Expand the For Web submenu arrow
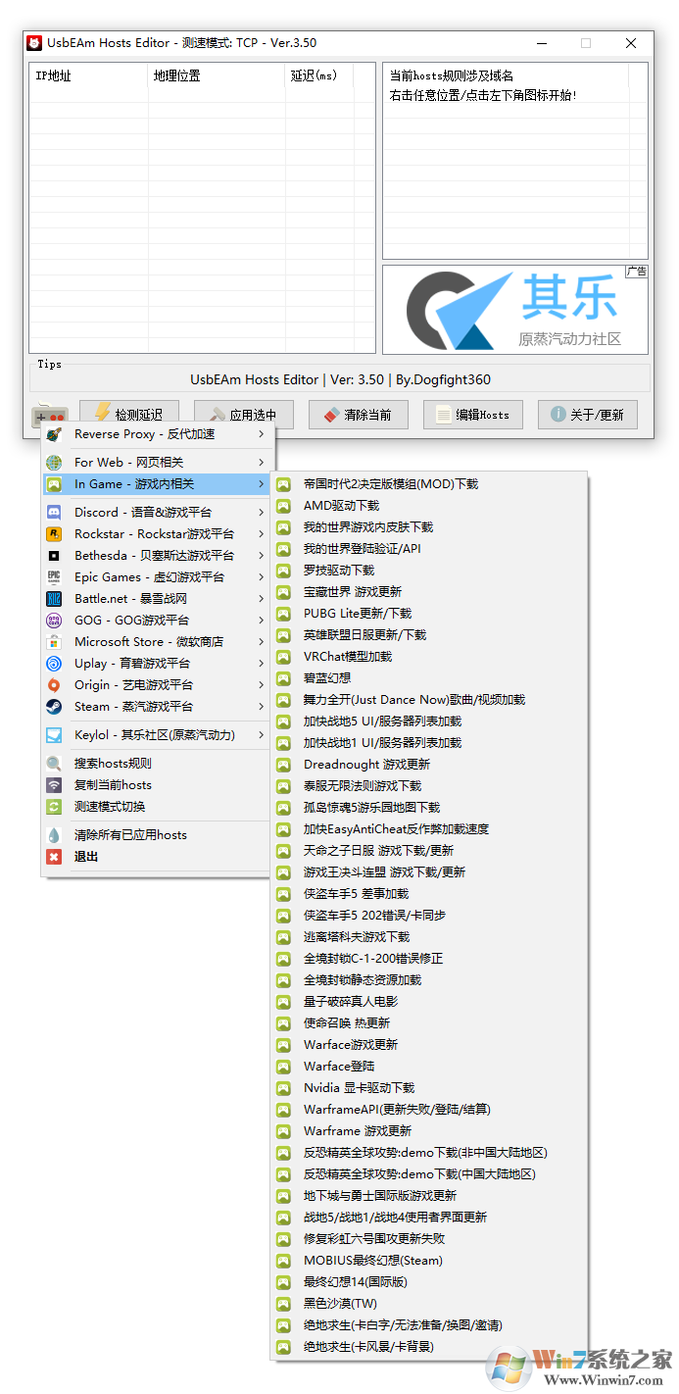This screenshot has height=1394, width=679. point(261,462)
